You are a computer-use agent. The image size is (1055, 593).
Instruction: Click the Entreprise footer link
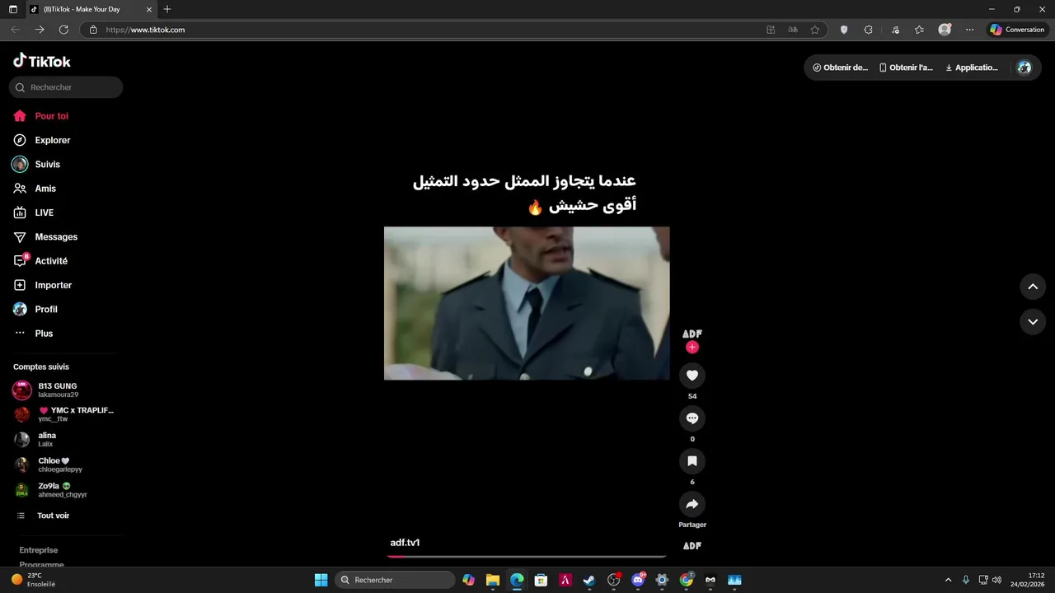(39, 550)
